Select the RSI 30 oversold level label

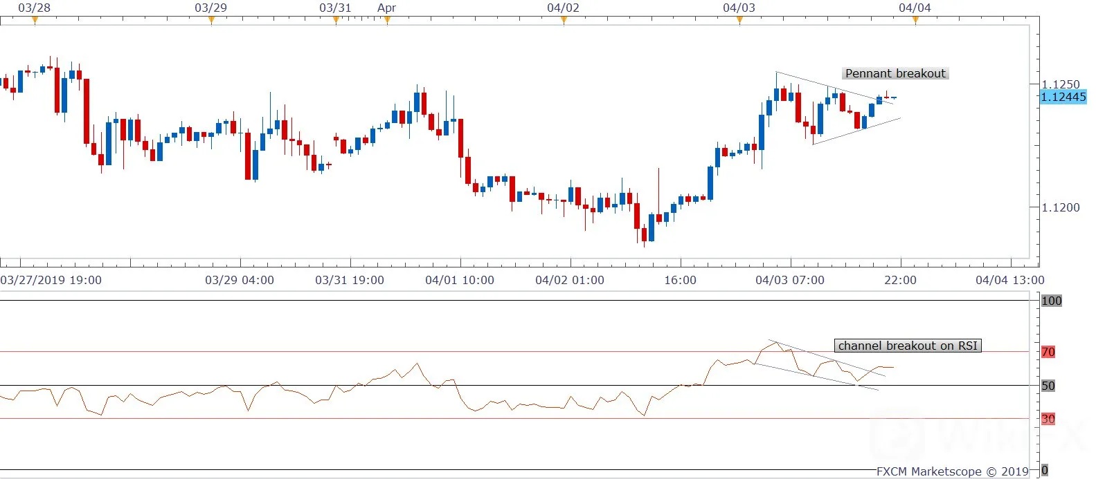coord(1048,419)
